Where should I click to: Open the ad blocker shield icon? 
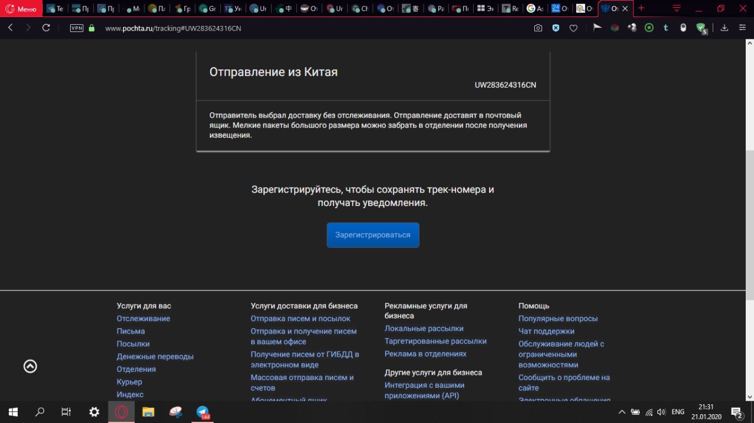[555, 28]
